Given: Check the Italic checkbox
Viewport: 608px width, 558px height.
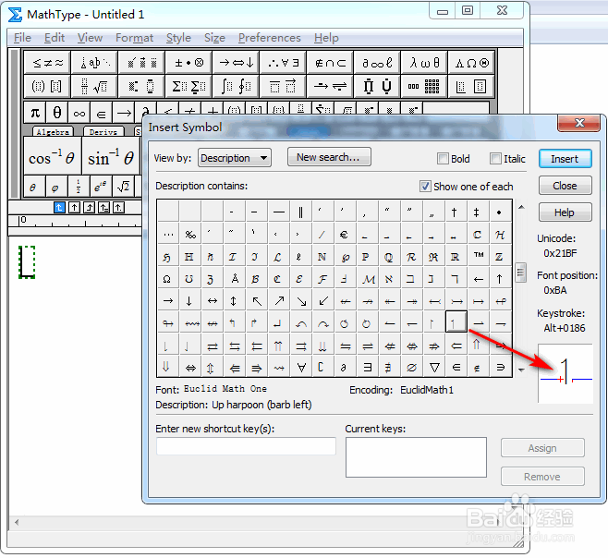Looking at the screenshot, I should coord(495,159).
